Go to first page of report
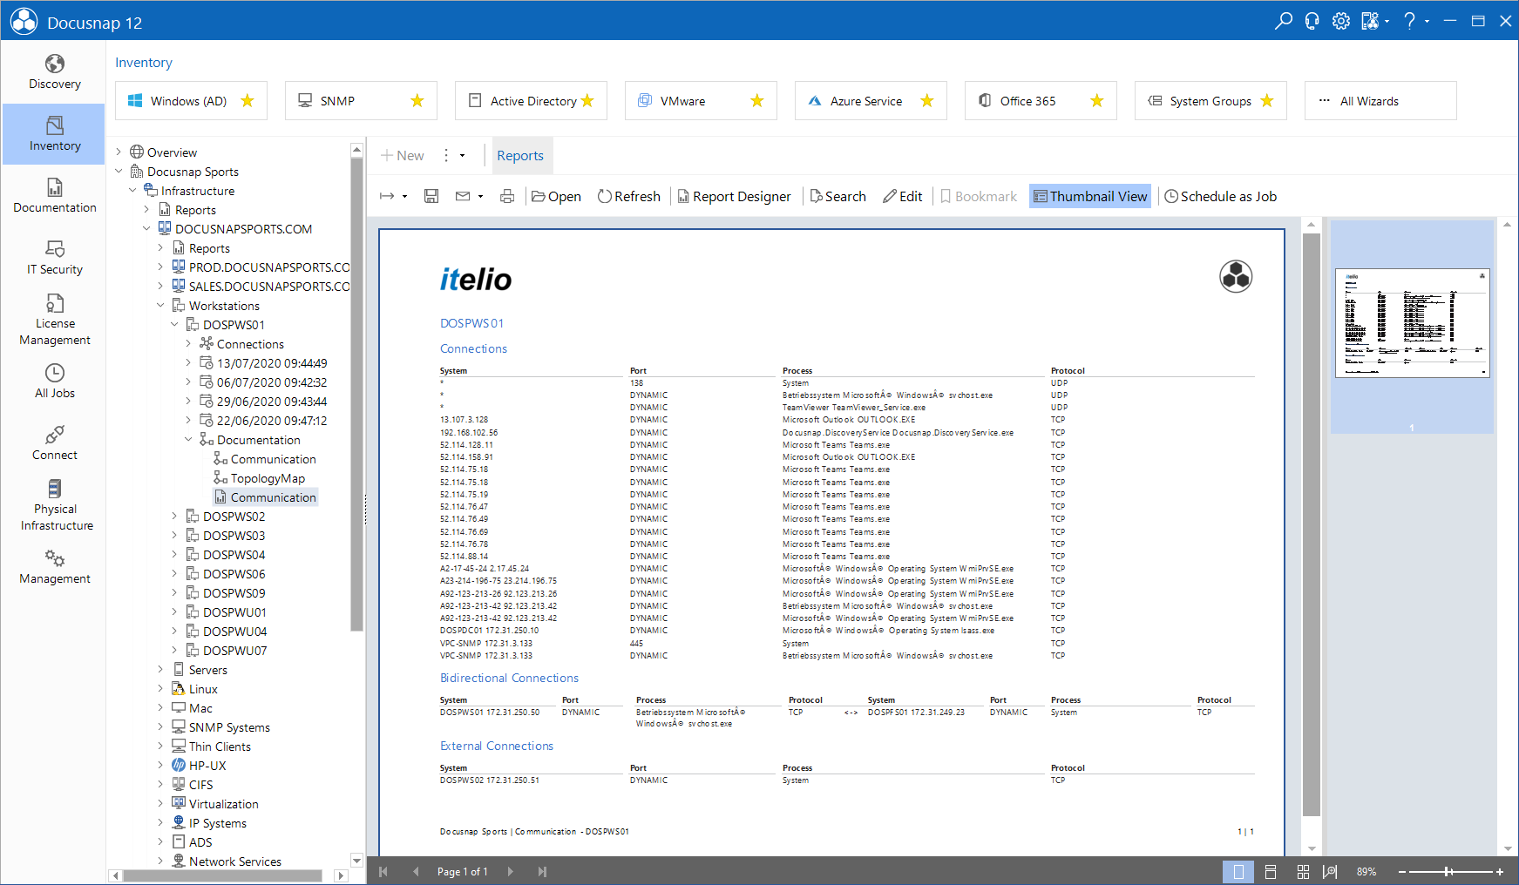Viewport: 1519px width, 885px height. (x=383, y=871)
